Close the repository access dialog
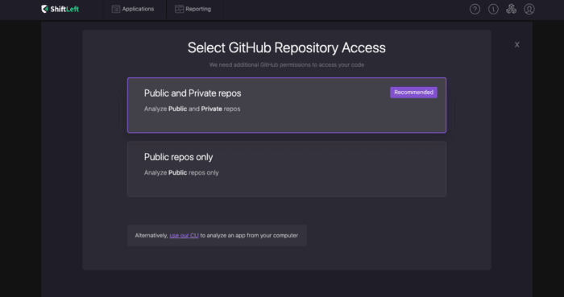This screenshot has height=297, width=564. click(517, 44)
